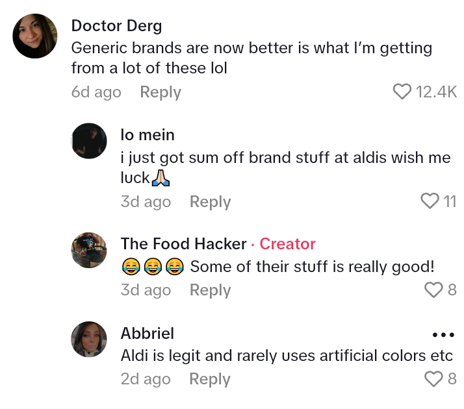This screenshot has height=409, width=464.
Task: Open three-dot menu on Abbriel's comment
Action: click(443, 335)
